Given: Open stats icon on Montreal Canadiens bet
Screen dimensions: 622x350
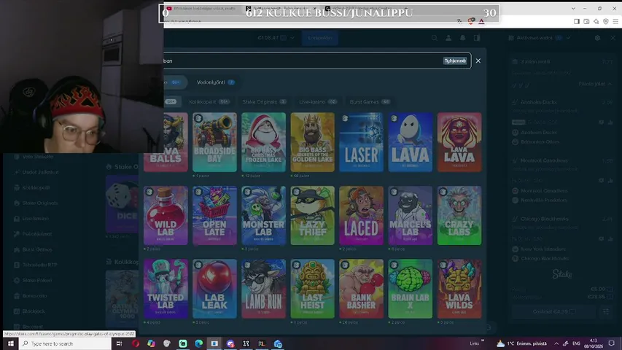Looking at the screenshot, I should [x=610, y=181].
